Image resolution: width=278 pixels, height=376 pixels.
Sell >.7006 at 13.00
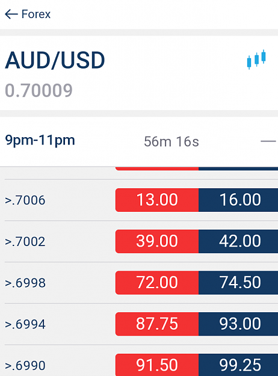coord(157,200)
